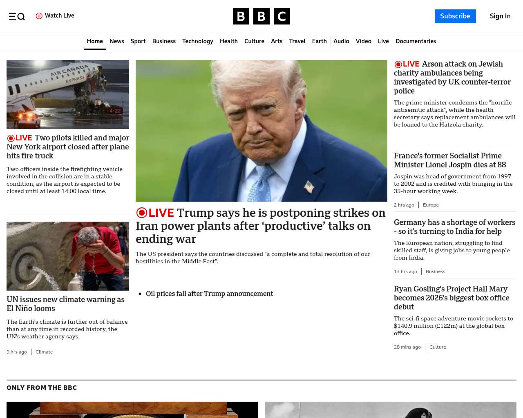Click 'Jospin was head of government' summary

click(453, 184)
